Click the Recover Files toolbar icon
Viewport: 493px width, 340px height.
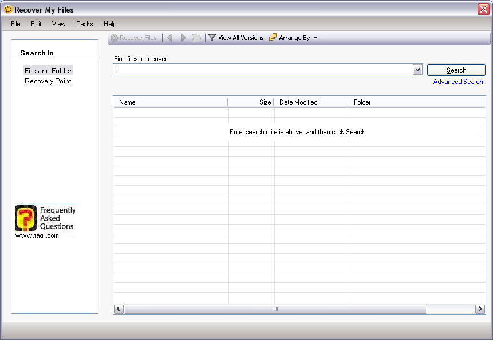[115, 38]
